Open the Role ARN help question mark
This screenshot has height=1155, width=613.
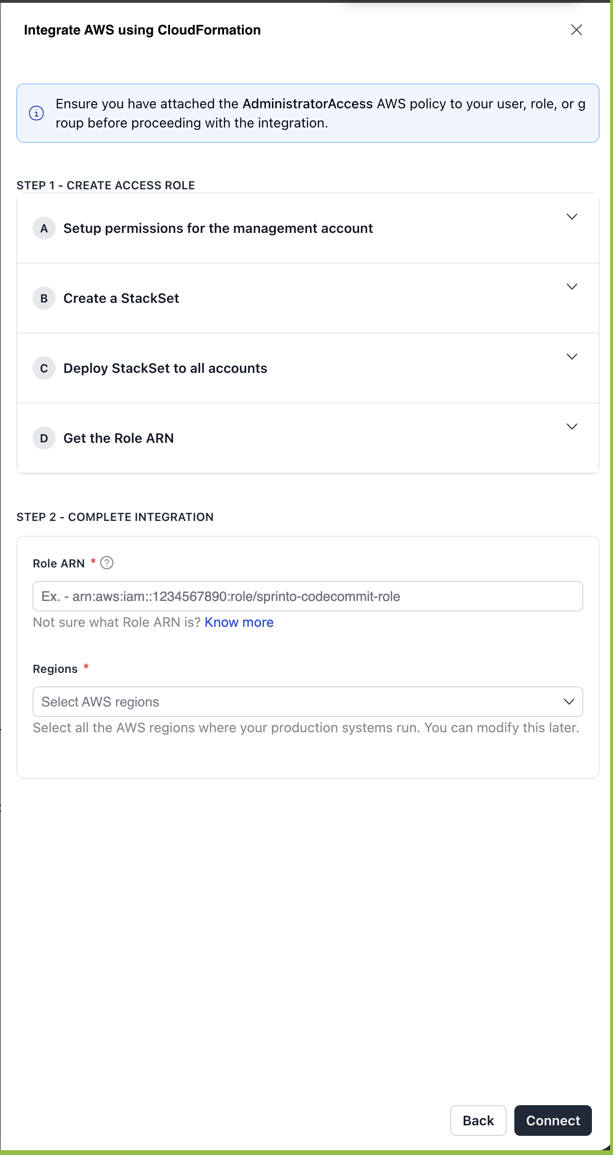(x=107, y=563)
